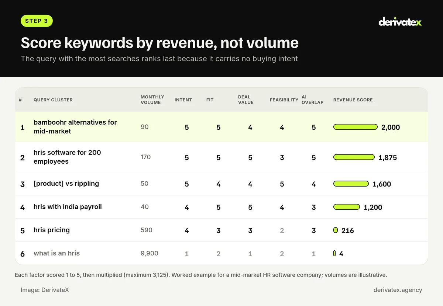Image resolution: width=443 pixels, height=306 pixels.
Task: Select 'hris software for 200 employees' query
Action: 67,157
